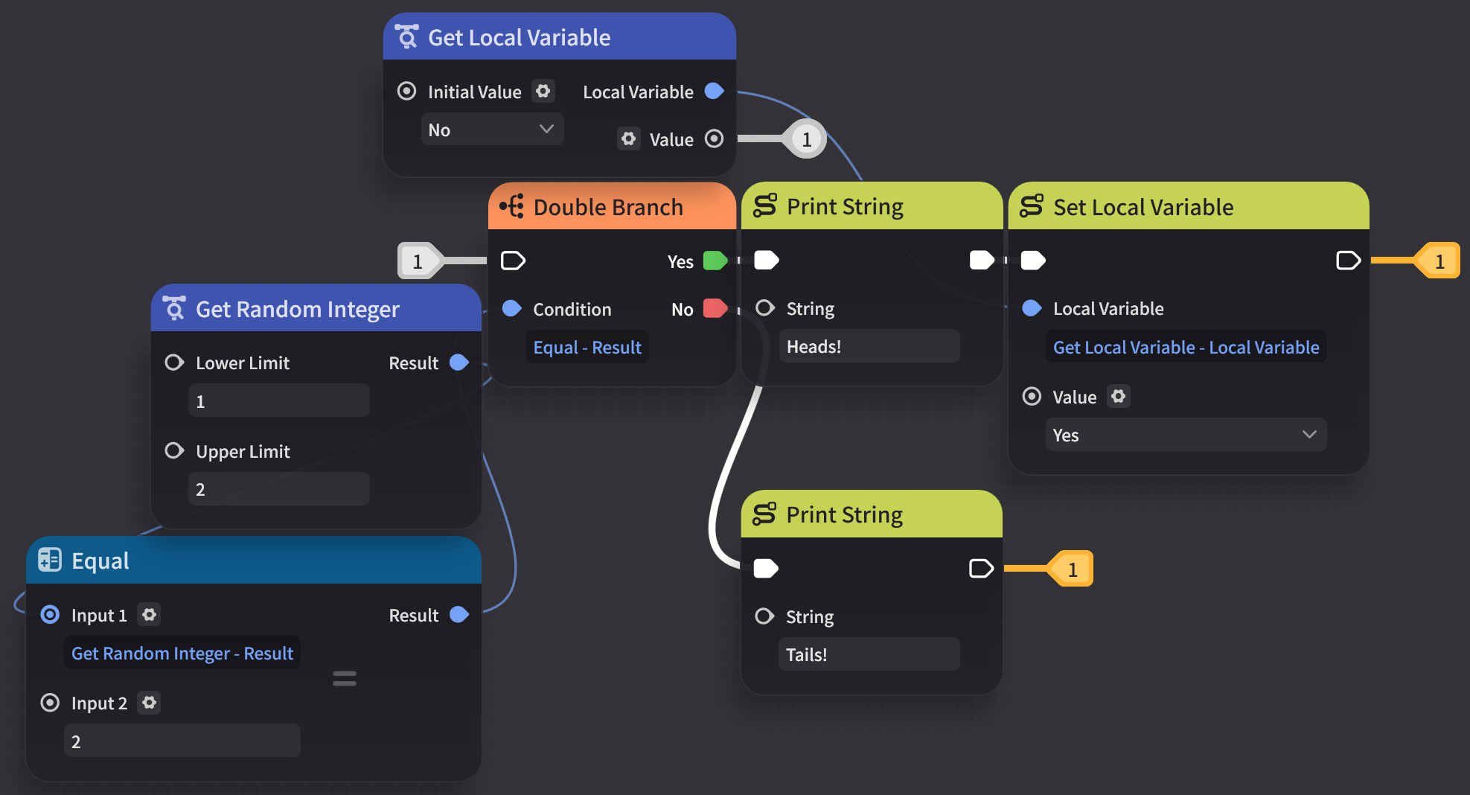Click the Lower Limit input pin
This screenshot has width=1470, height=795.
(174, 363)
